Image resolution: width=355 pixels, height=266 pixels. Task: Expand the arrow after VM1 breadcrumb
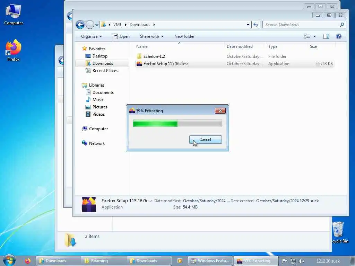pyautogui.click(x=125, y=25)
